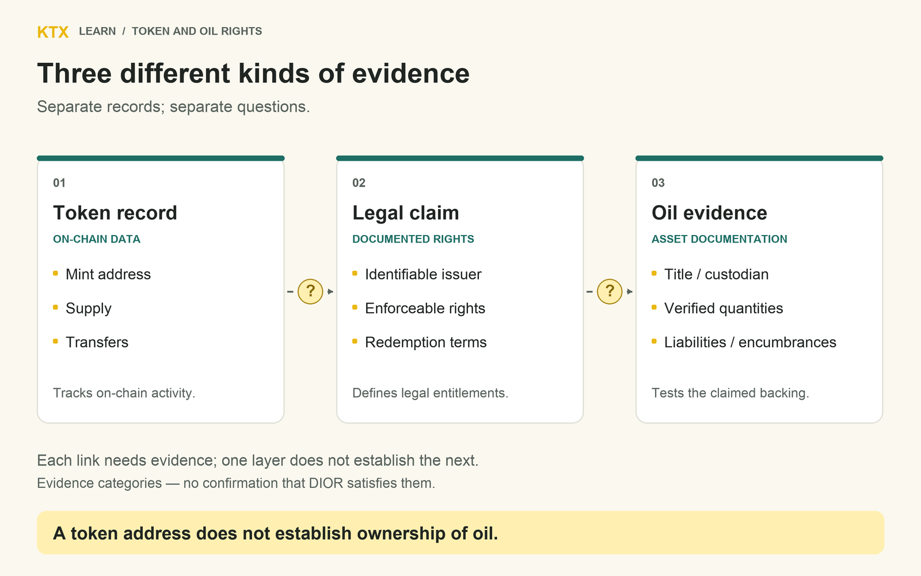
Task: Select the Legal claim card title
Action: 406,213
